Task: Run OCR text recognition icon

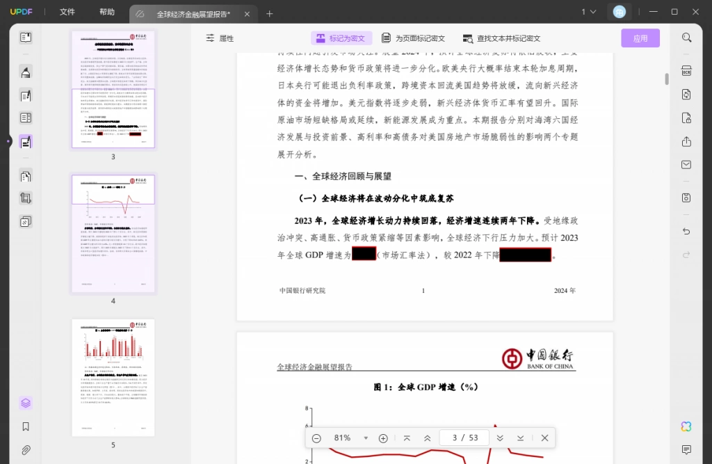Action: click(x=686, y=71)
